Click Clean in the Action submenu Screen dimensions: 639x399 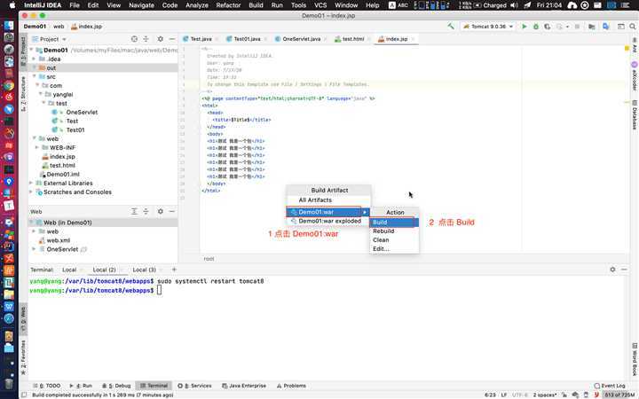[394, 240]
